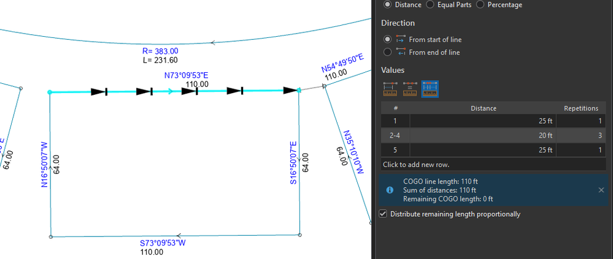Select the Equal Parts radio option
The height and width of the screenshot is (259, 613).
coord(430,5)
